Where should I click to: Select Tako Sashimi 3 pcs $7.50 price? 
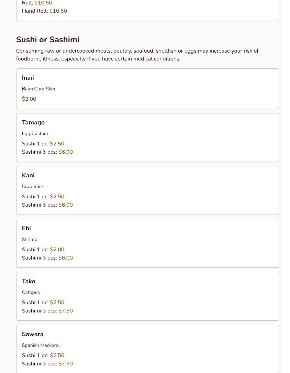point(65,311)
